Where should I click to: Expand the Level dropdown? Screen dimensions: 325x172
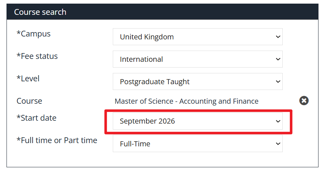(197, 81)
